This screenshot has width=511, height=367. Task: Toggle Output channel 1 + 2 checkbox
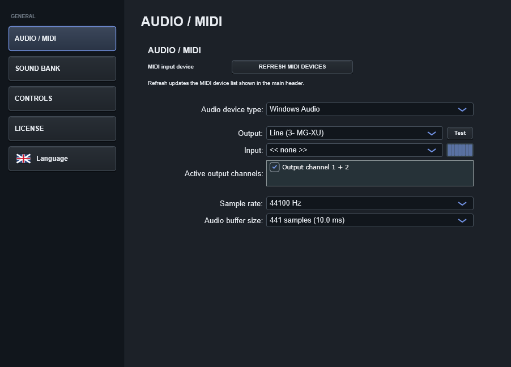click(x=274, y=167)
